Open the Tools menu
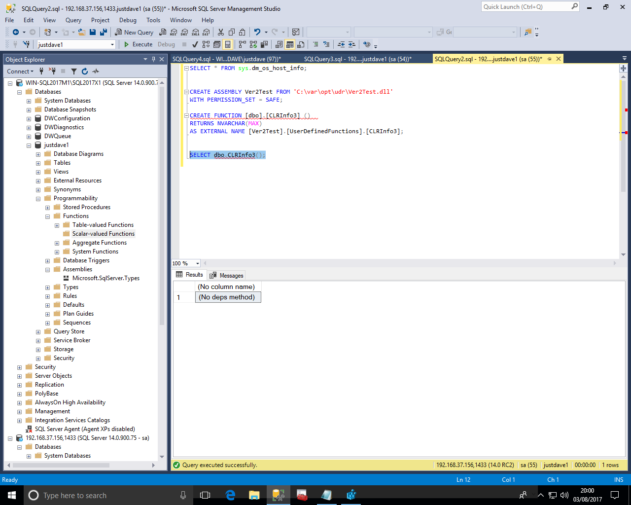Screen dimensions: 631x505 tap(153, 20)
